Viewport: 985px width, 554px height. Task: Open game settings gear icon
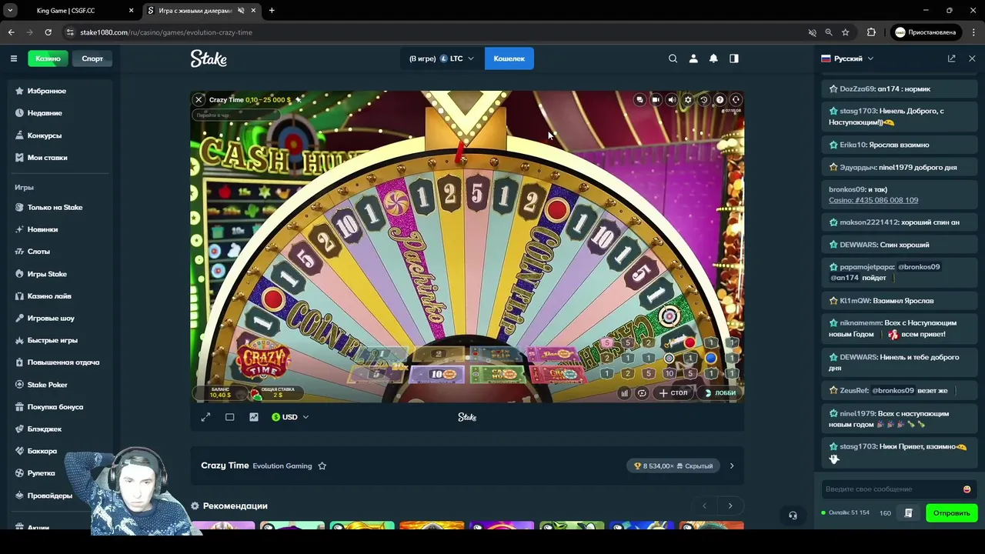click(688, 99)
